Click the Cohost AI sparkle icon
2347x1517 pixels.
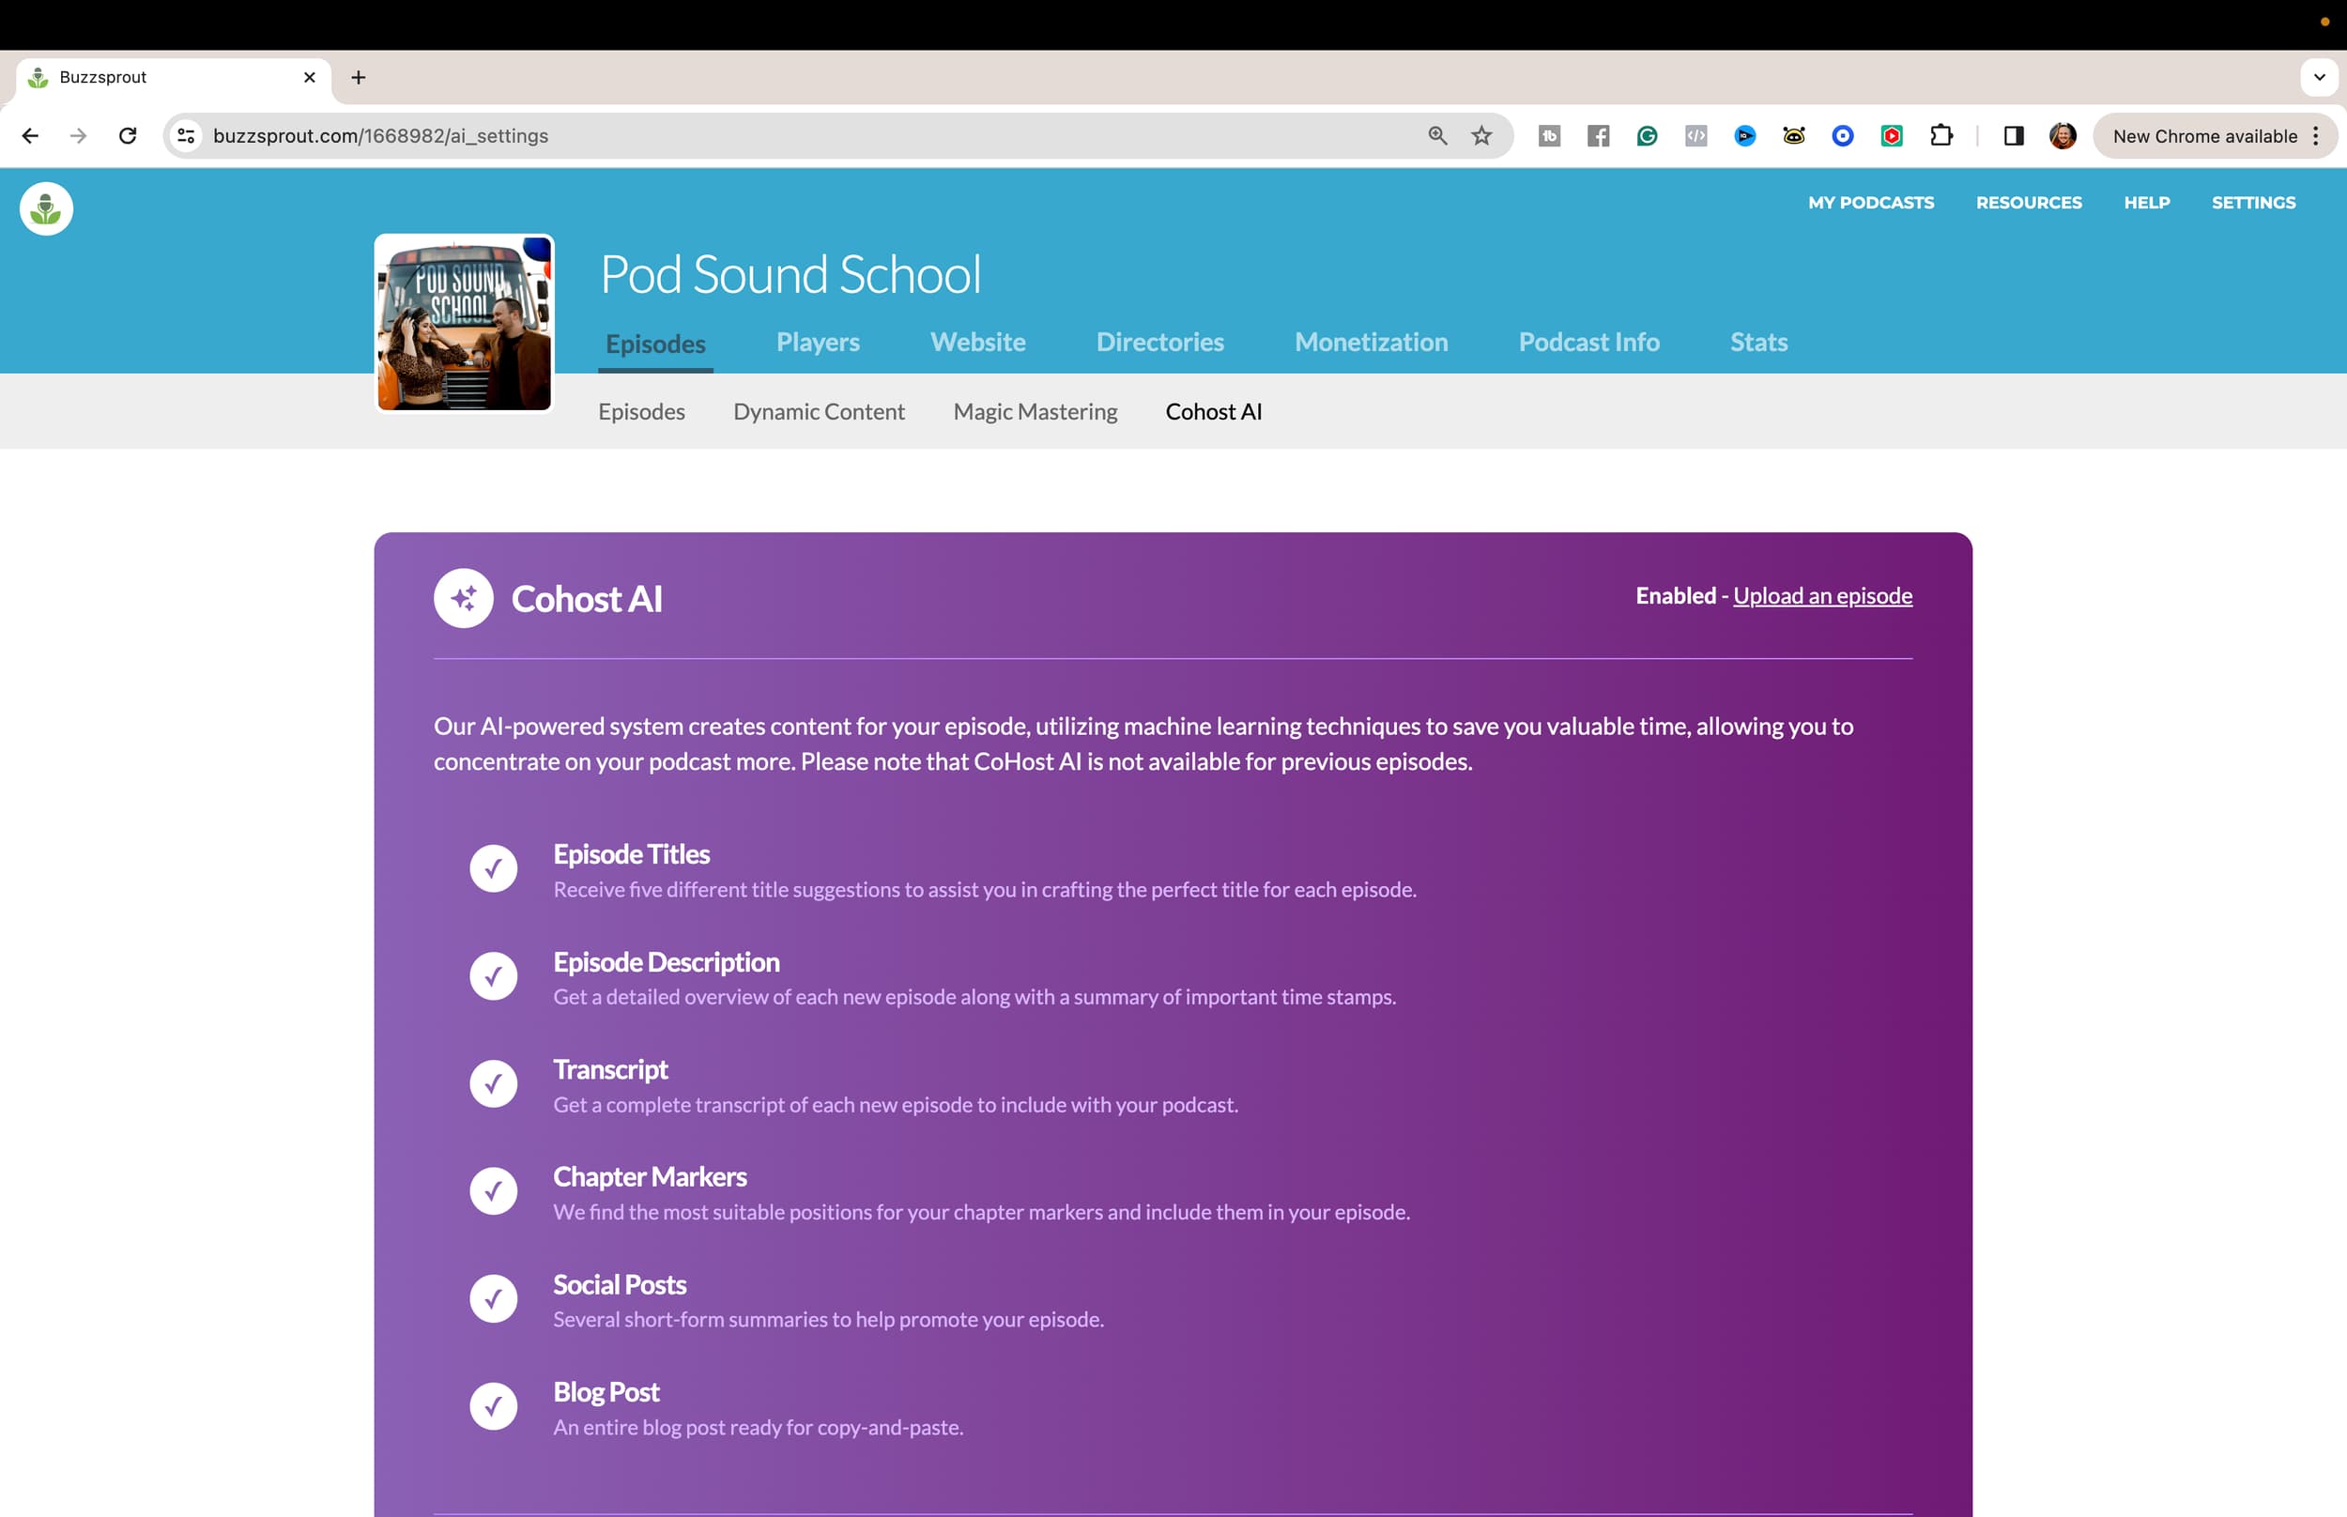coord(464,598)
